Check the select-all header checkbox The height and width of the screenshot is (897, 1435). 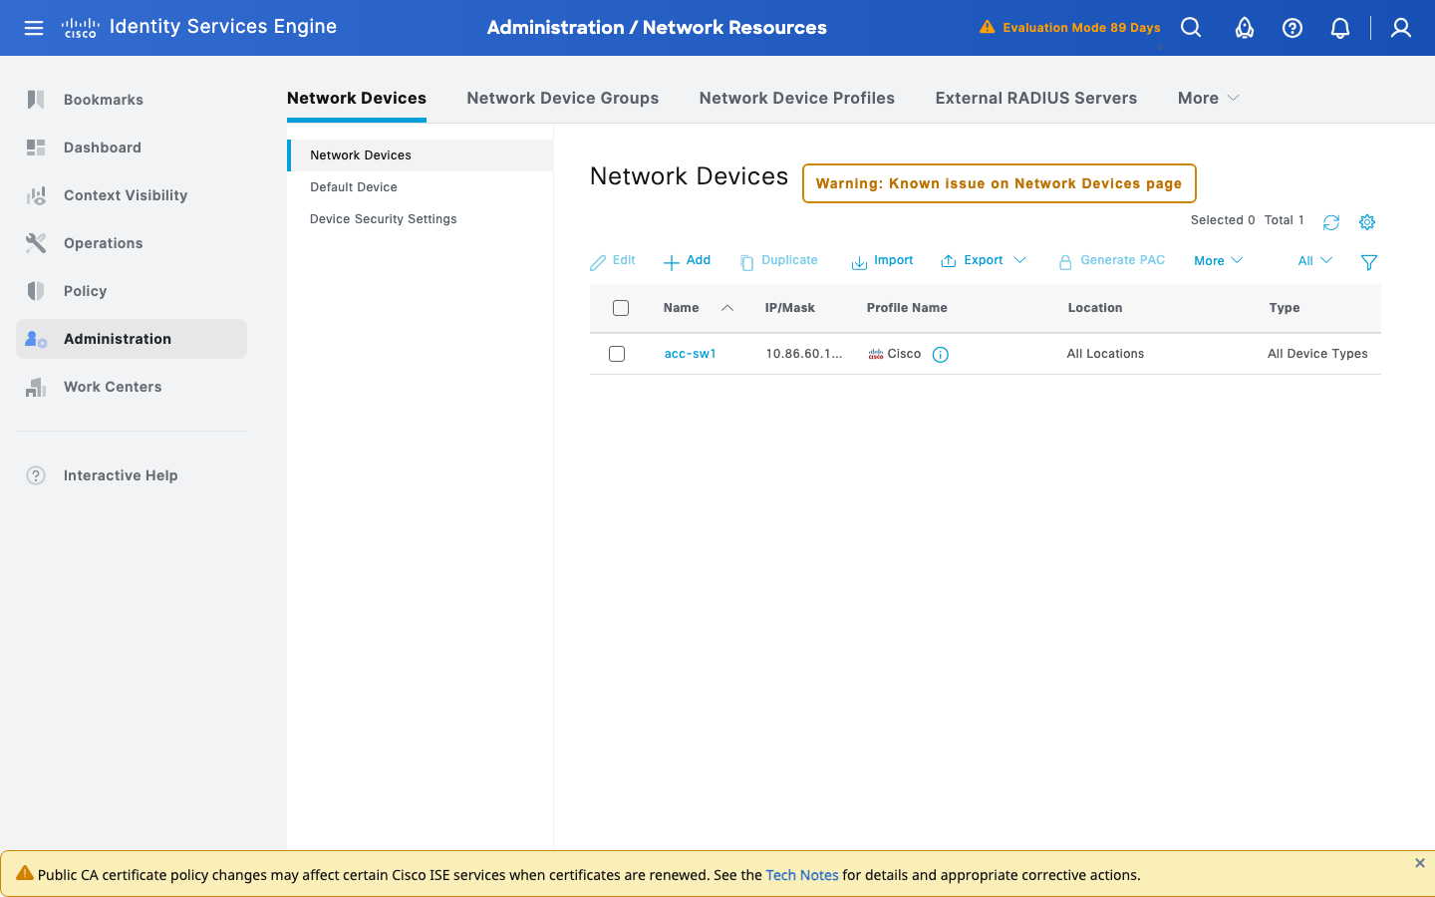621,308
